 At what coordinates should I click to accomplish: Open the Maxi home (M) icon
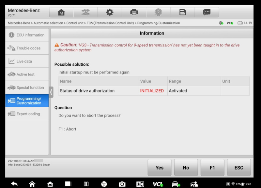tap(61, 12)
